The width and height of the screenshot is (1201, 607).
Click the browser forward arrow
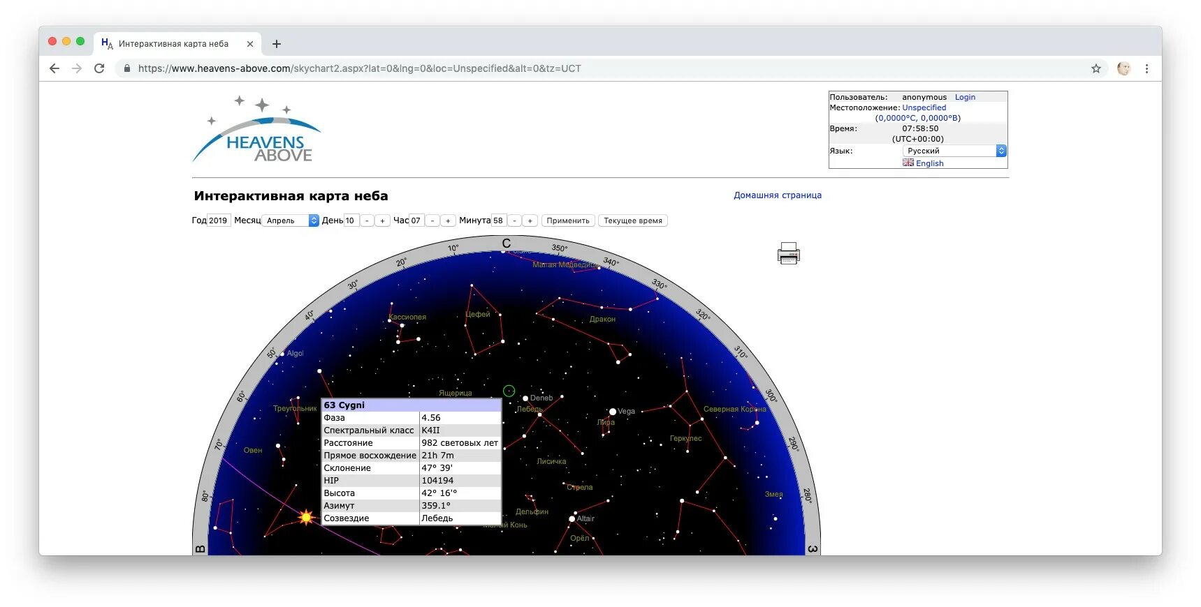pyautogui.click(x=77, y=68)
